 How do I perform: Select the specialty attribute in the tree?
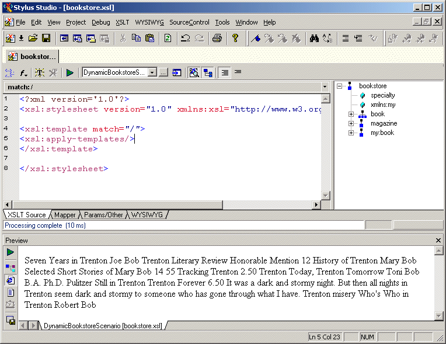tap(382, 95)
